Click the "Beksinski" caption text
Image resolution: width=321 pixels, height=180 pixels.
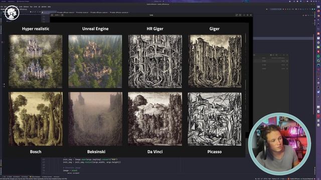coord(96,151)
